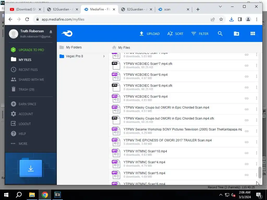The image size is (267, 200).
Task: Copy link for W7MNC Scan^10.mp4
Action: [x=246, y=153]
